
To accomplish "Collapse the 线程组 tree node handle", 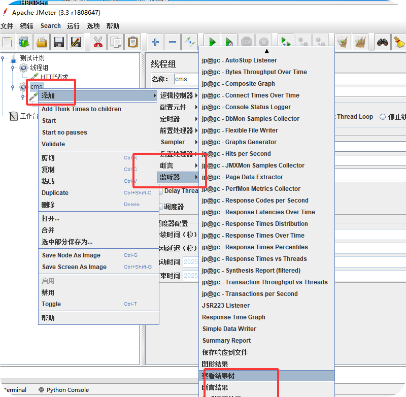I will pyautogui.click(x=12, y=69).
